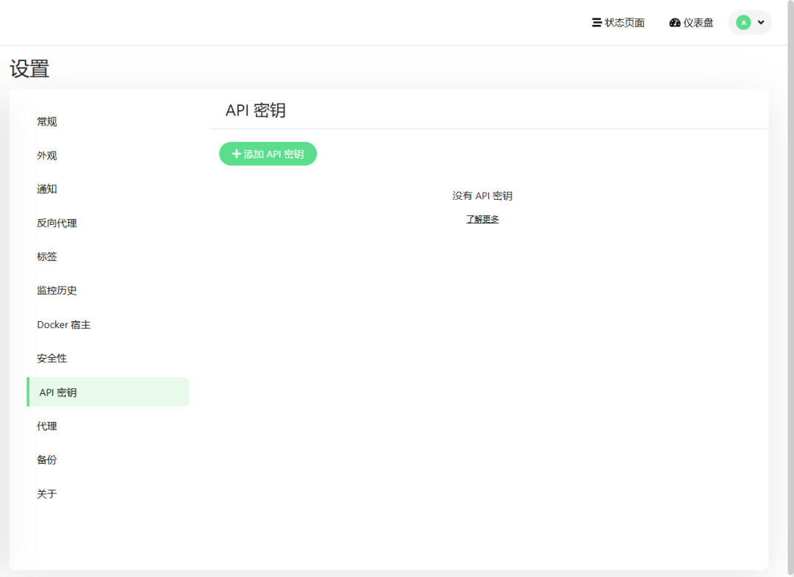This screenshot has height=577, width=794.
Task: Click the green user avatar
Action: pos(743,23)
